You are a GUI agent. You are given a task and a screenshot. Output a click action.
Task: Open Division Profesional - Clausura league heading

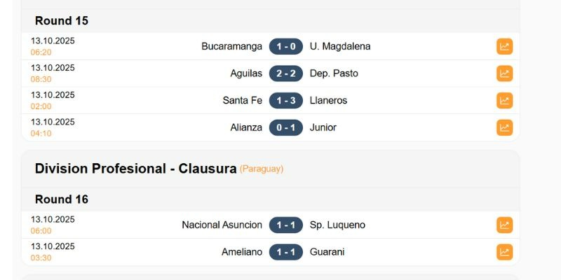[135, 169]
